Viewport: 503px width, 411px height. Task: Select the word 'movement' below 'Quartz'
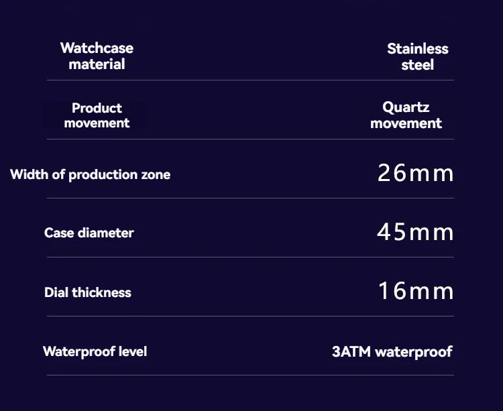click(x=406, y=123)
